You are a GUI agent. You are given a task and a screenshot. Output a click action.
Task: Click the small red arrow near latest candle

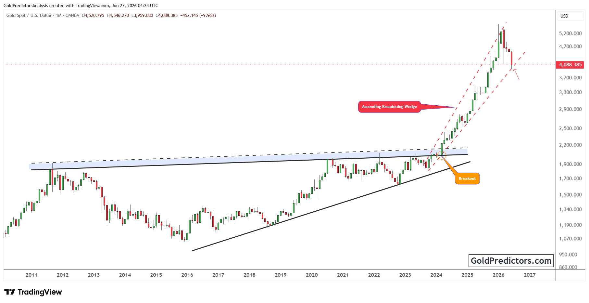tap(516, 74)
